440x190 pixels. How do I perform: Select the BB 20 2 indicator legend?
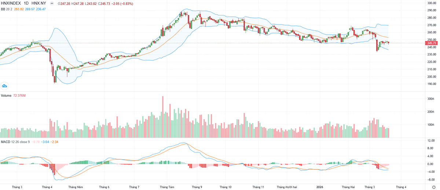click(x=7, y=9)
